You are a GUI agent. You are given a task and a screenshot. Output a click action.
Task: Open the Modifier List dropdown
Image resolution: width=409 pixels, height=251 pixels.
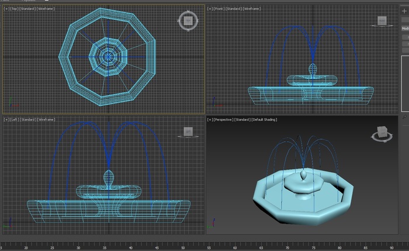point(405,28)
